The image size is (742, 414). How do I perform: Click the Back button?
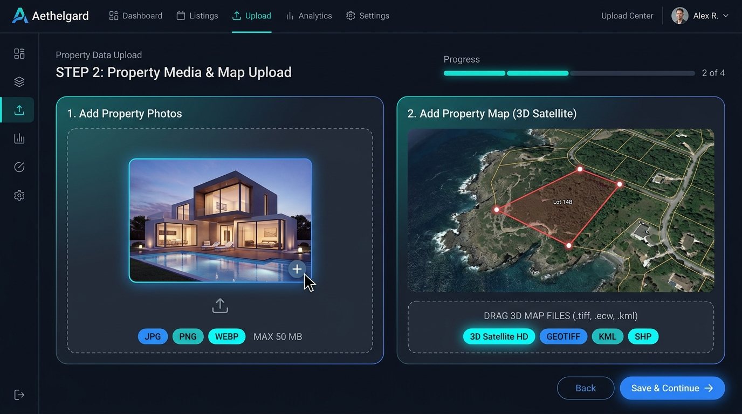[x=586, y=388]
